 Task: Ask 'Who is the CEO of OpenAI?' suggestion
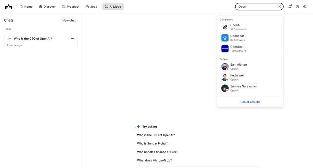click(x=156, y=135)
